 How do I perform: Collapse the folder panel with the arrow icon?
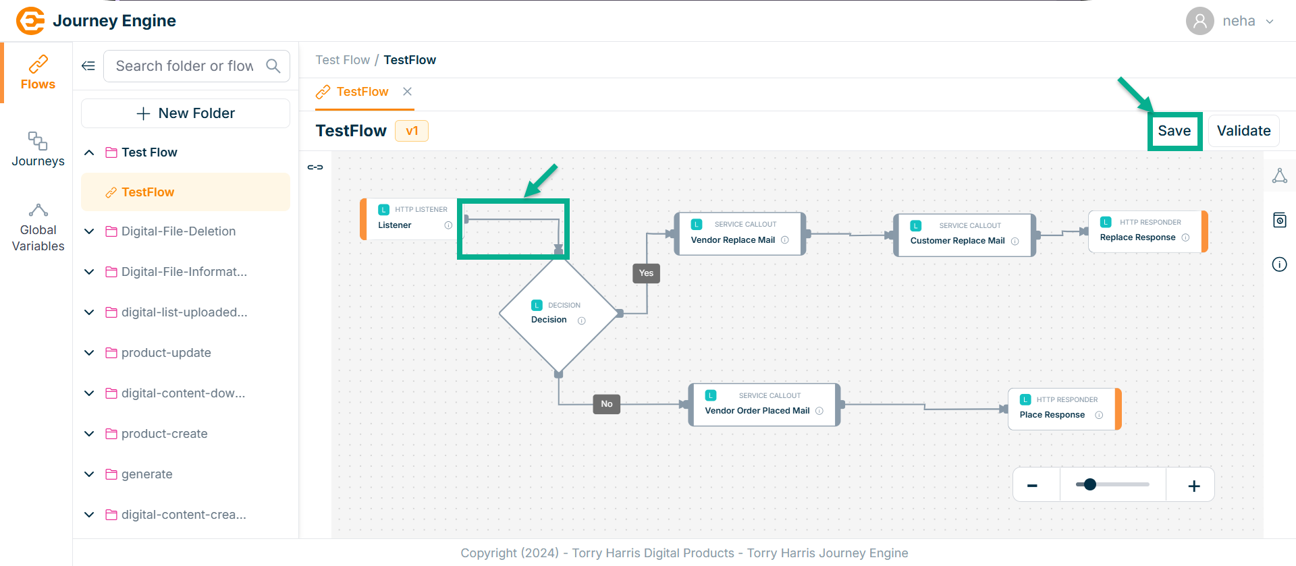pos(88,66)
